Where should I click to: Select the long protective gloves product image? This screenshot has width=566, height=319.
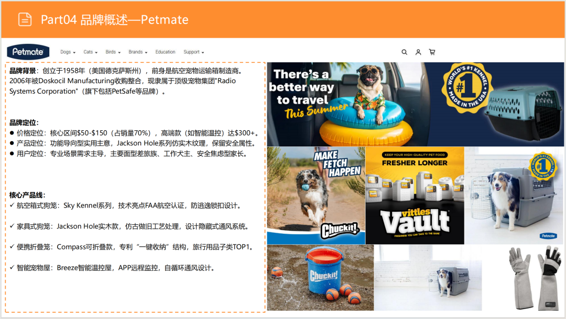[x=535, y=278]
